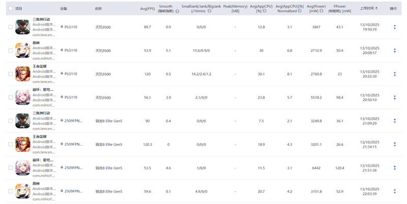
Task: Open the actions menu for the 19:50:39 record
Action: tap(395, 27)
